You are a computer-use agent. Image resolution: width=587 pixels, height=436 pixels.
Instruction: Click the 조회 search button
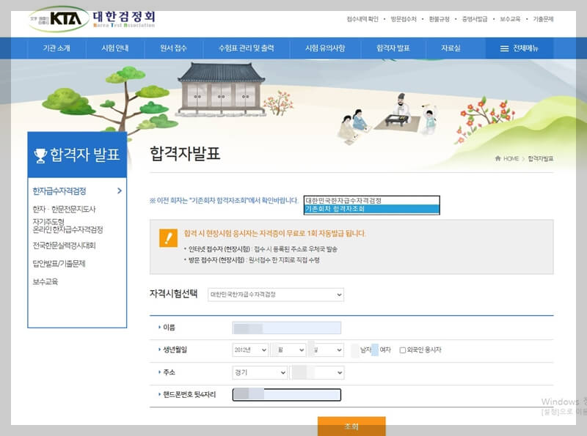351,425
